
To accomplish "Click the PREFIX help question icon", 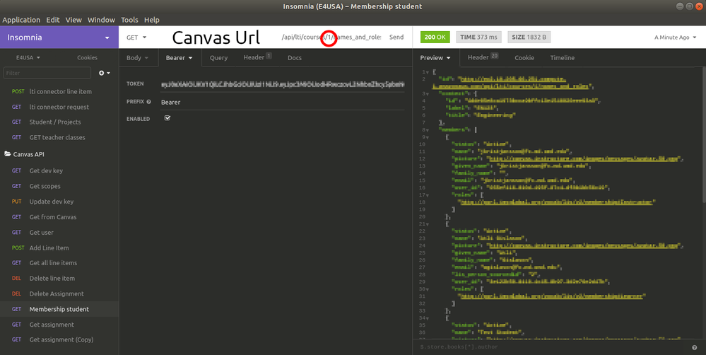I will tap(148, 102).
